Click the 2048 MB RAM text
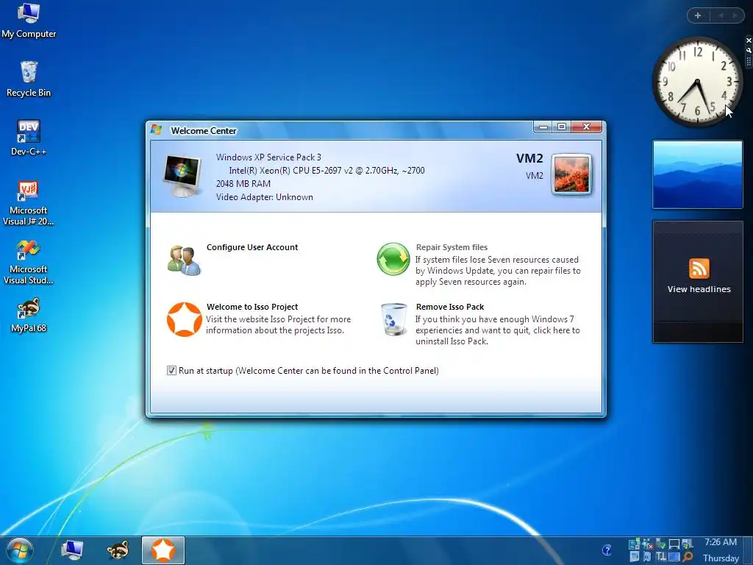Screen dimensions: 753x565 243,183
